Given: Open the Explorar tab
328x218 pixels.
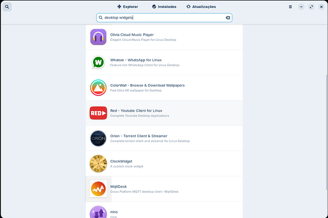Looking at the screenshot, I should pos(127,7).
